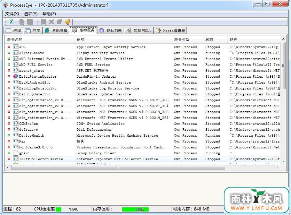Screen dimensions: 291x215
Task: Click green status indicator beside AMD FUEL Service
Action: tap(9, 65)
